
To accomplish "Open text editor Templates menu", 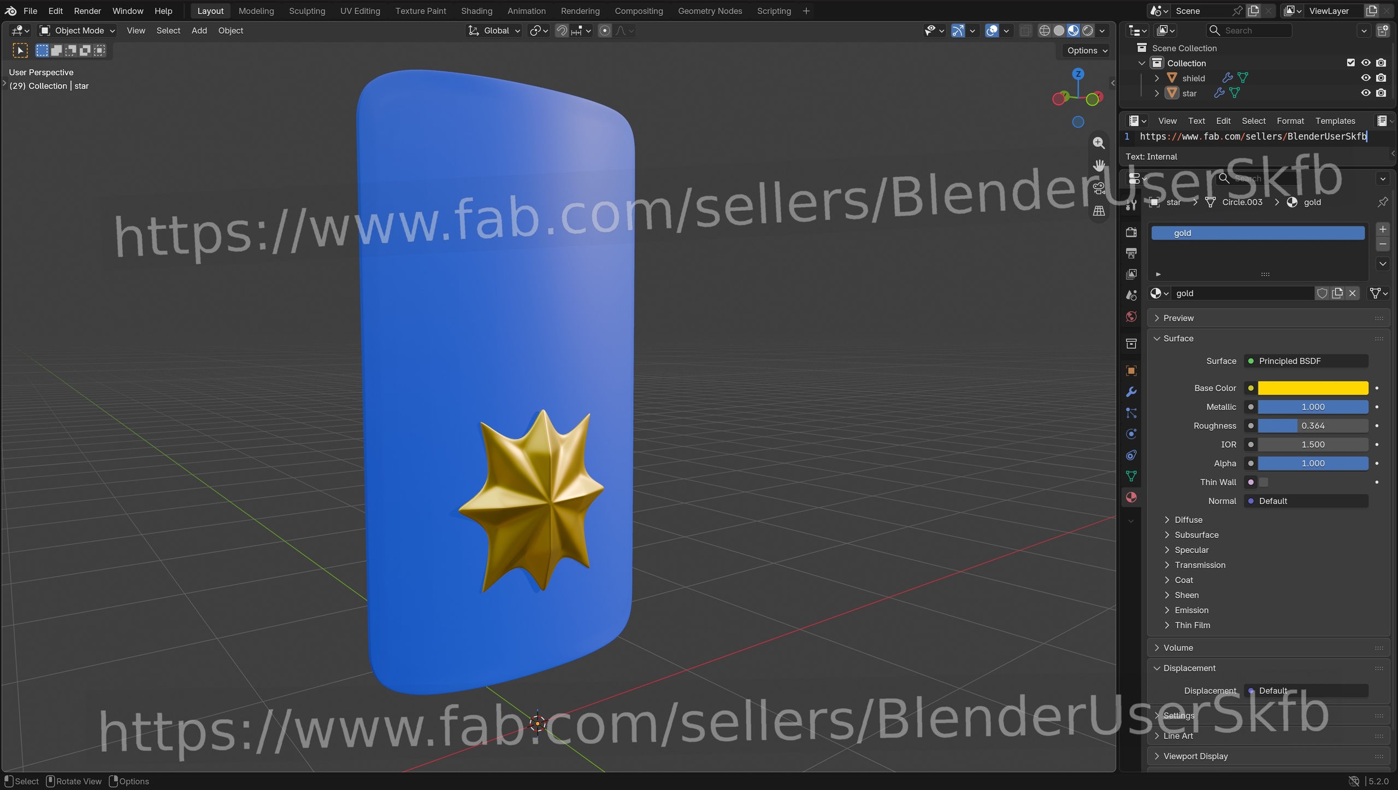I will coord(1335,121).
